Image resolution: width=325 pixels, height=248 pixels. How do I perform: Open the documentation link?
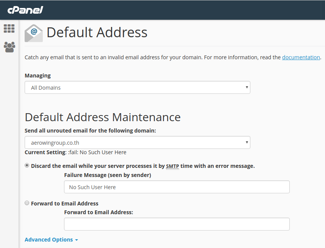point(301,57)
